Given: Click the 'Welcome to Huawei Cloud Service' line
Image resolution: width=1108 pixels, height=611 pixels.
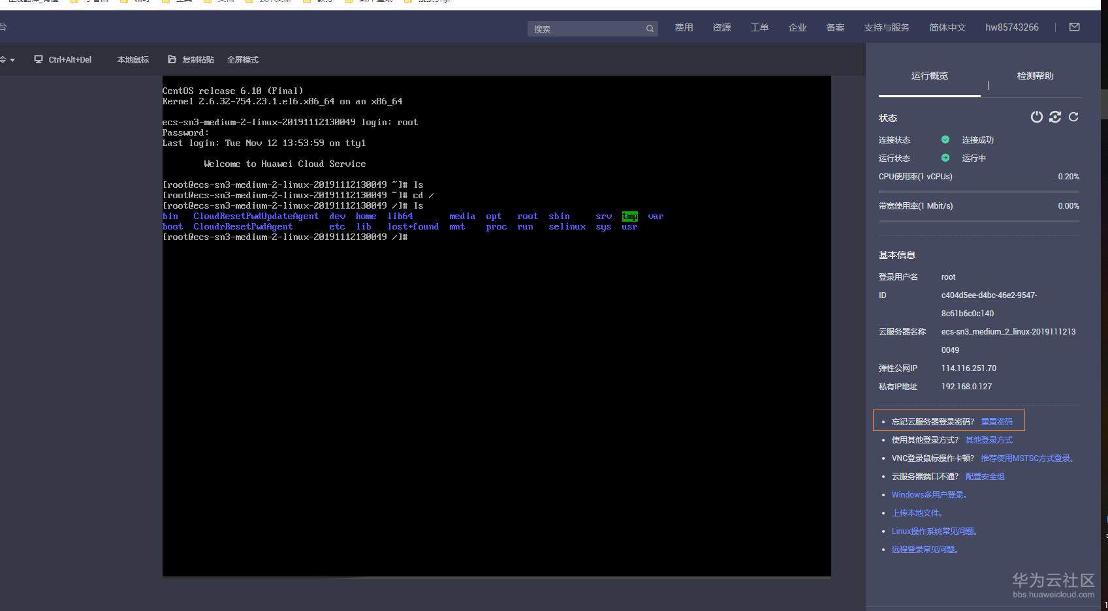Looking at the screenshot, I should coord(285,164).
